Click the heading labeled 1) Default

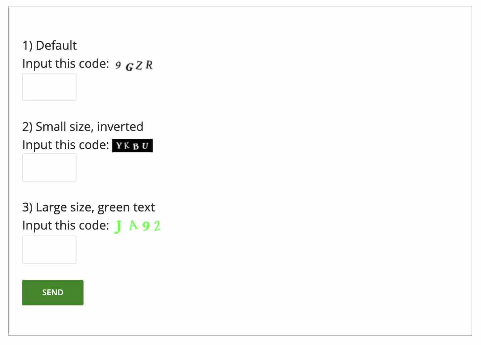tap(49, 45)
